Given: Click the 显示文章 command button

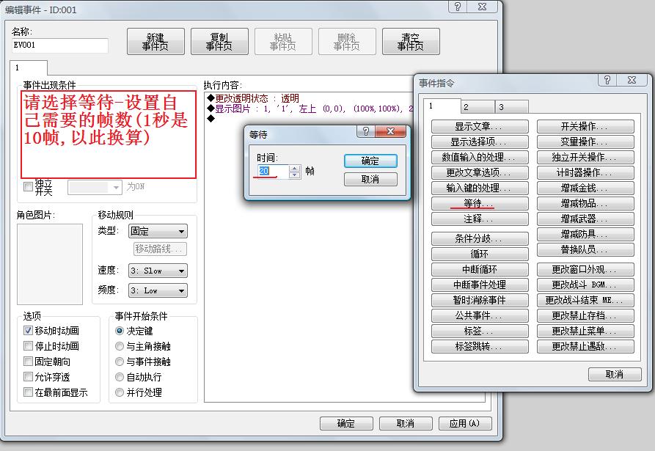Looking at the screenshot, I should (480, 127).
